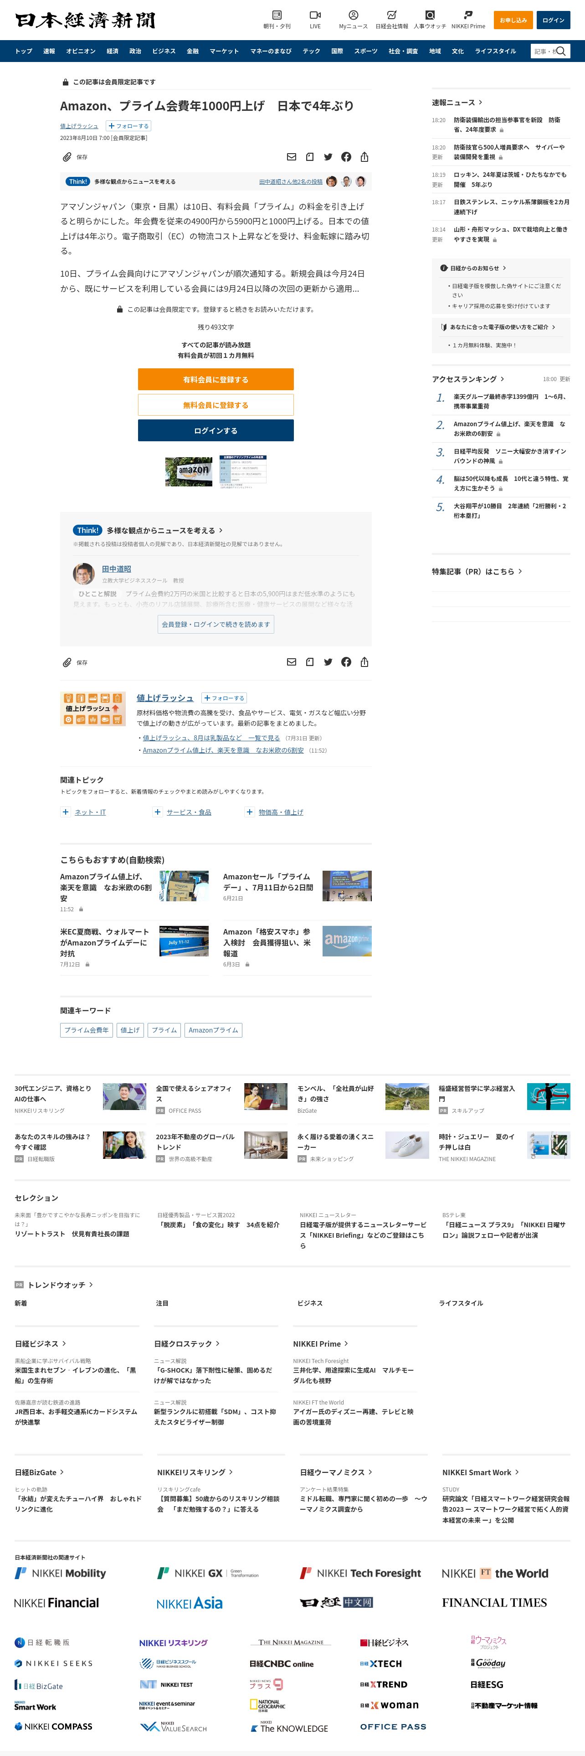The image size is (585, 1756).
Task: Select the 速報 navigation item
Action: pos(49,51)
